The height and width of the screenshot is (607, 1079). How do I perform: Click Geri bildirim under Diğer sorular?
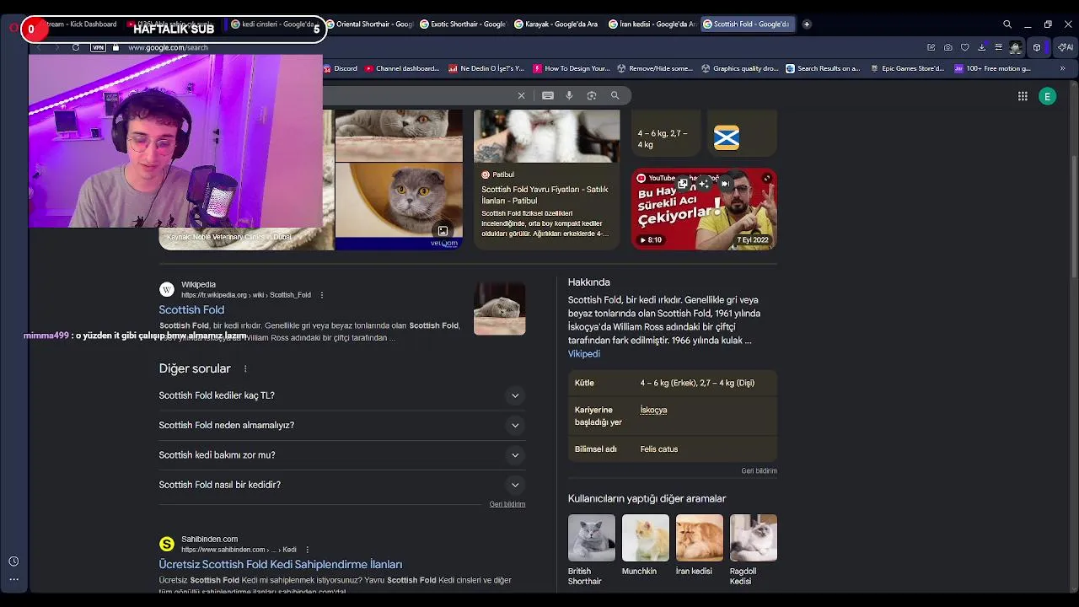507,504
